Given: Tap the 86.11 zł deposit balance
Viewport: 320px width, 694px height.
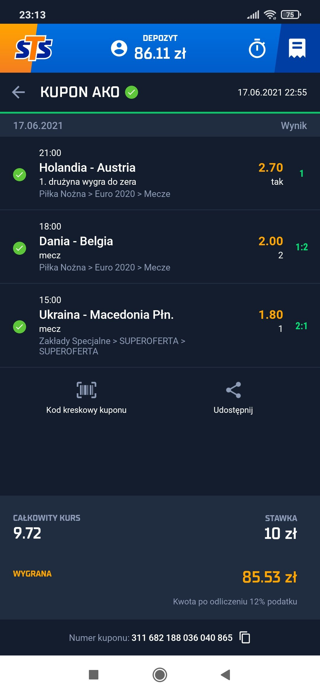Looking at the screenshot, I should (x=160, y=53).
